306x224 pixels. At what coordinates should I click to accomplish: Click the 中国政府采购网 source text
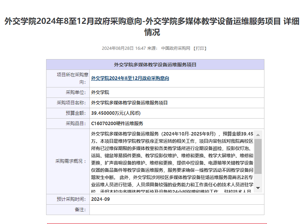pos(175,48)
